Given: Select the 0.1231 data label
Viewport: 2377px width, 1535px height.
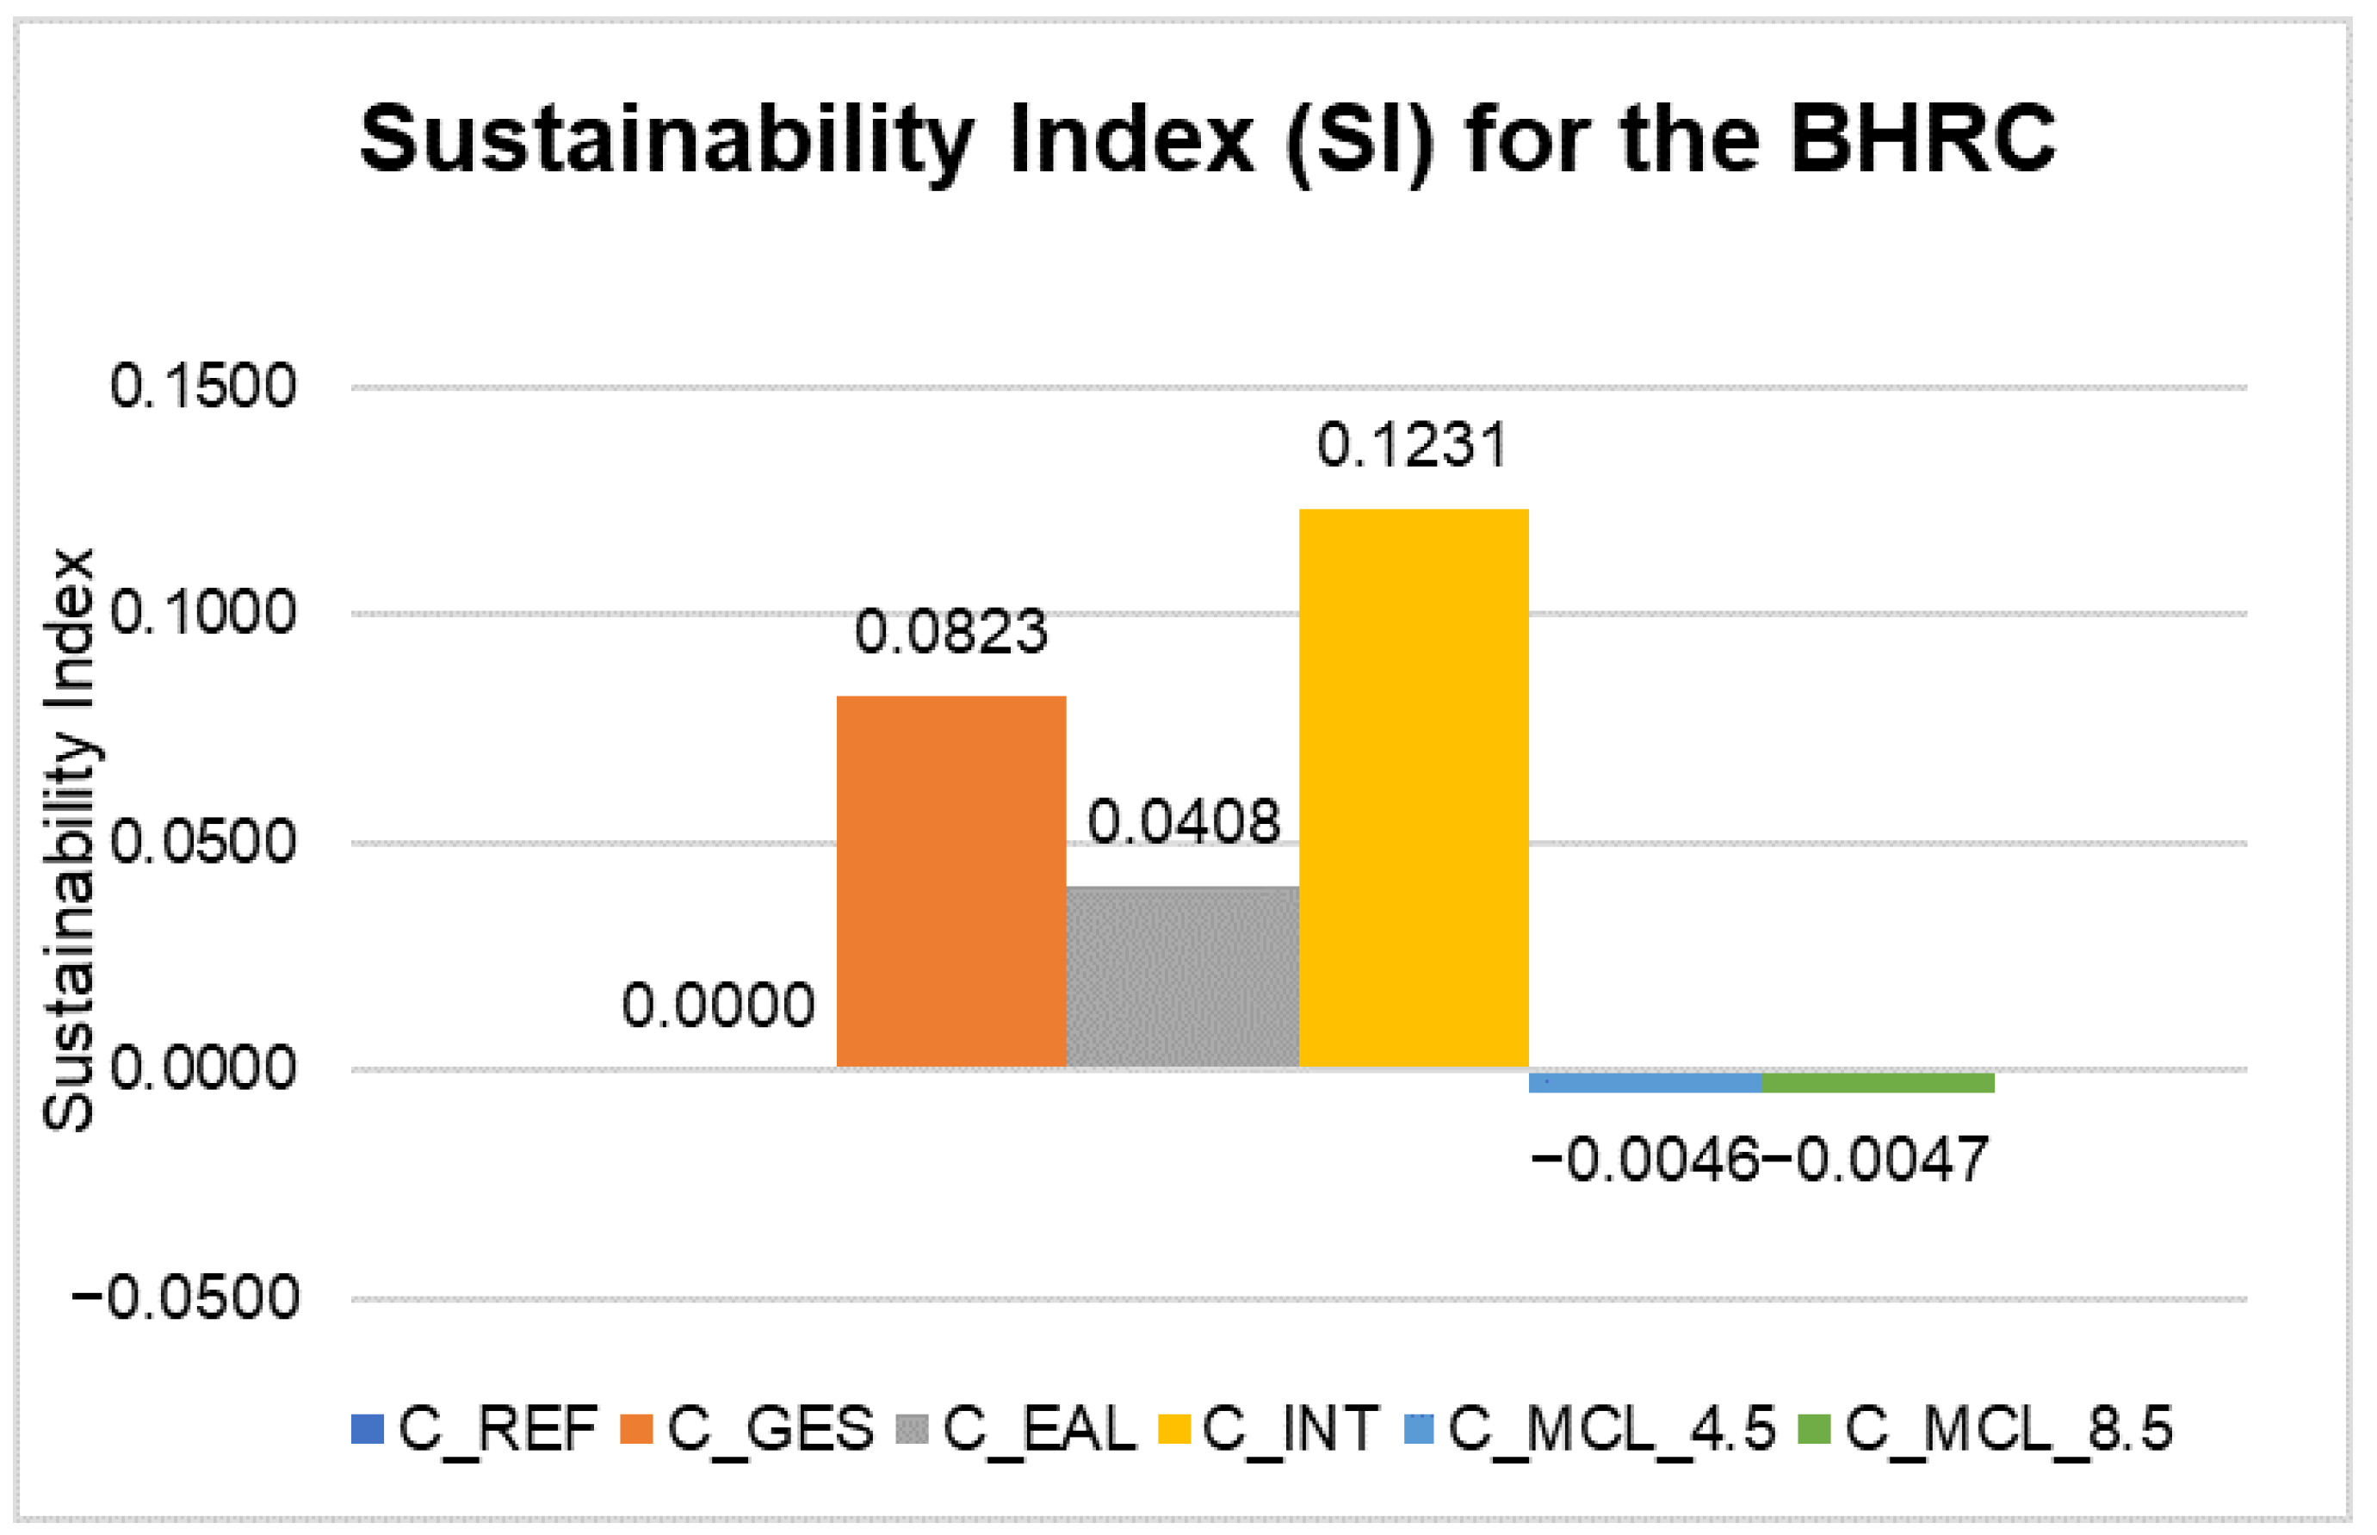Looking at the screenshot, I should (1411, 446).
